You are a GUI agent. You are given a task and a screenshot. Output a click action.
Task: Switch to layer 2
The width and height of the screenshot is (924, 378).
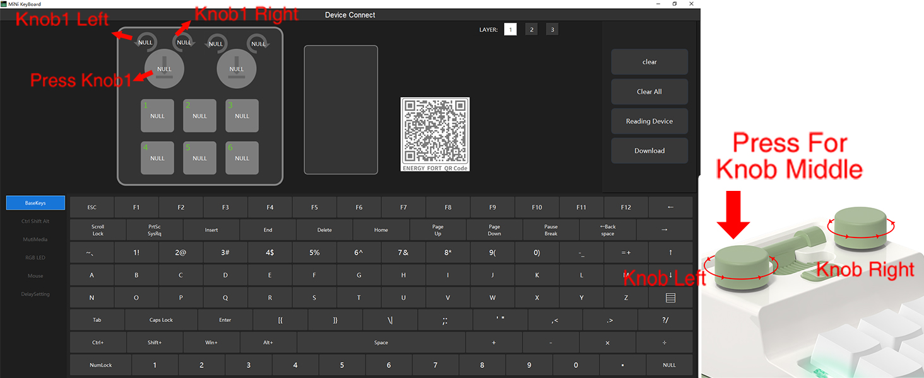click(x=531, y=29)
